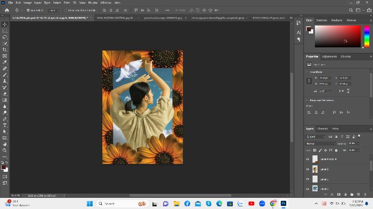Viewport: 373px width, 209px height.
Task: Select the Crop tool
Action: click(x=5, y=49)
